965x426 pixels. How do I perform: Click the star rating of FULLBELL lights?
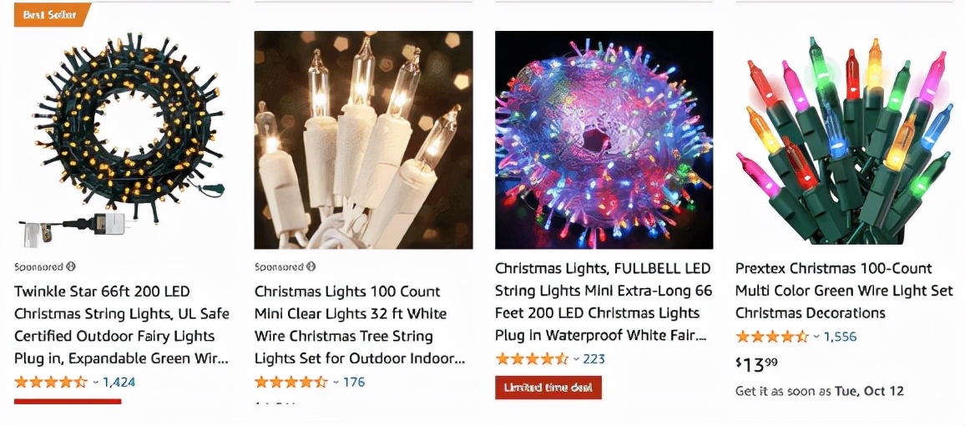coord(531,359)
